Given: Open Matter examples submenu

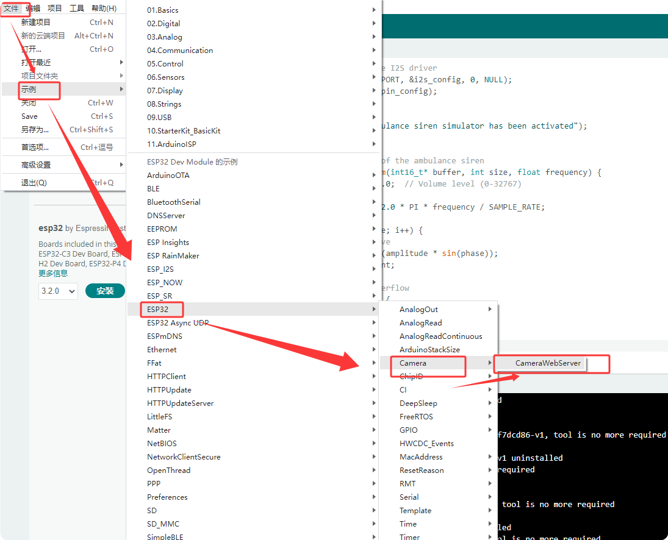Looking at the screenshot, I should tap(254, 430).
